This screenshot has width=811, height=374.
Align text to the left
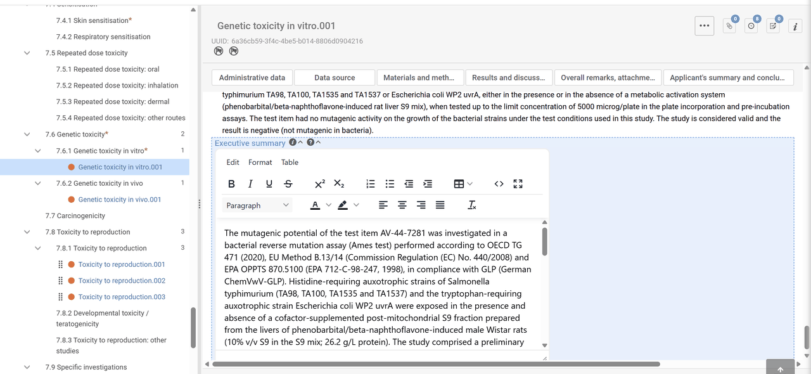point(383,205)
